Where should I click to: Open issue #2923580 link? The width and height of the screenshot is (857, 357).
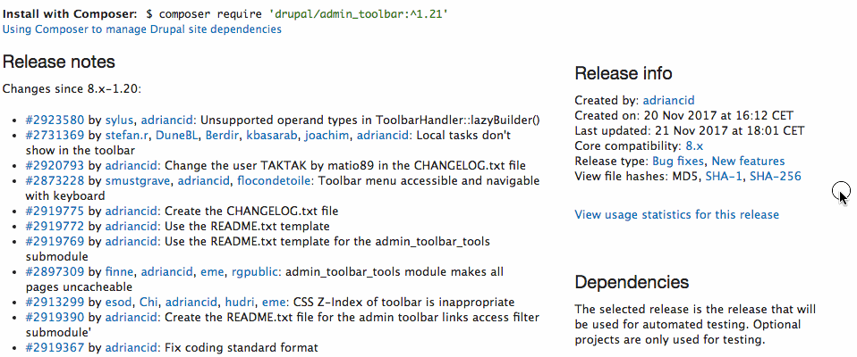pyautogui.click(x=55, y=120)
